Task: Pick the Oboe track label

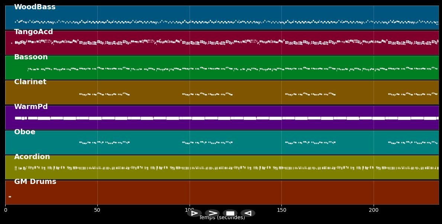Action: pos(25,132)
